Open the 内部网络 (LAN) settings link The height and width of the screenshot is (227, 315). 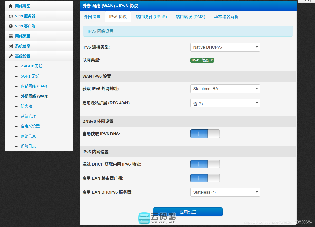[34, 86]
